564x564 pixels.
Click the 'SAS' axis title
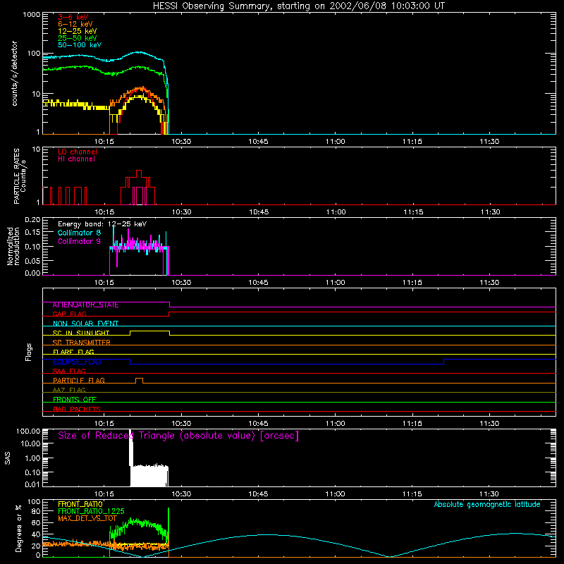click(x=8, y=458)
